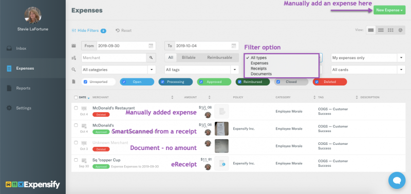
Task: Open the All cards dropdown
Action: pyautogui.click(x=368, y=70)
